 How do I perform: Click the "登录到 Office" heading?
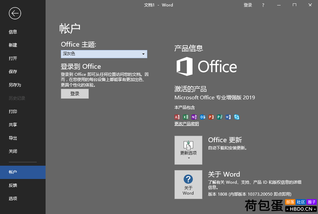coord(81,66)
